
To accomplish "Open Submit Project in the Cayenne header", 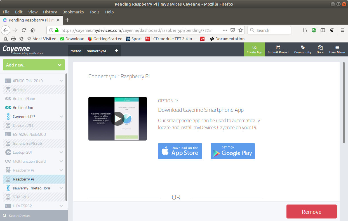I will (278, 49).
